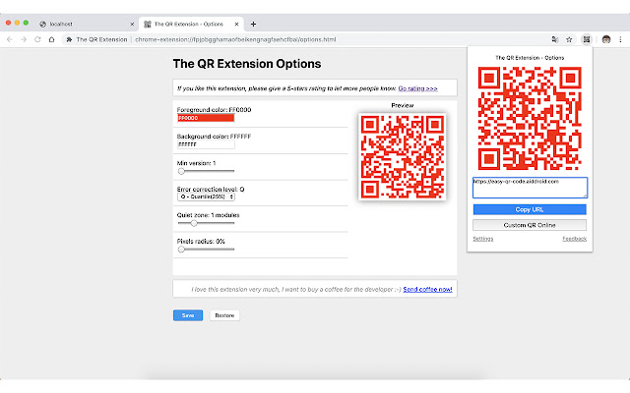Open the Chrome three-dot menu
The image size is (630, 393).
[621, 39]
